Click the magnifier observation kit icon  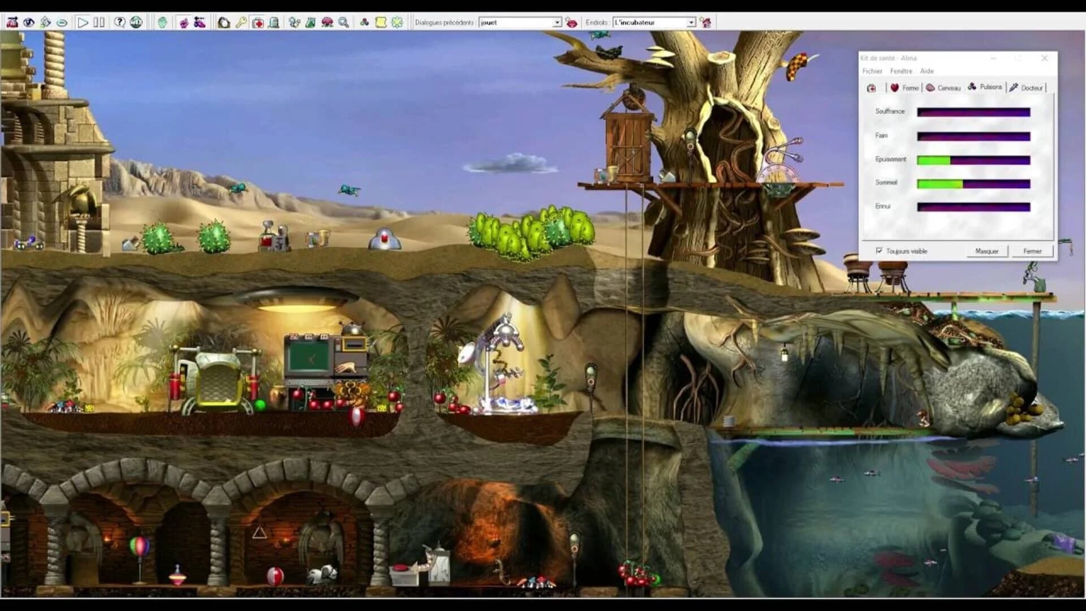pos(344,22)
